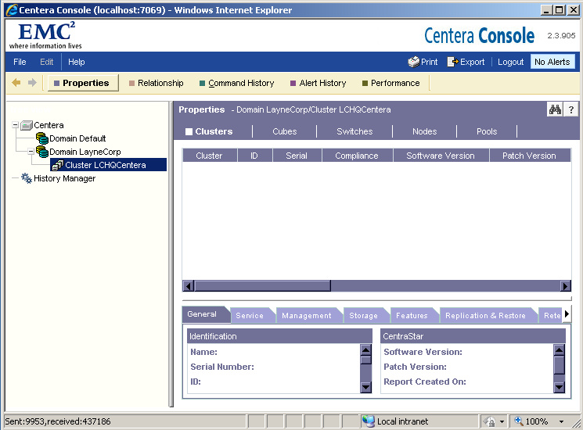The image size is (583, 430).
Task: Click the Export arrow icon
Action: point(452,62)
